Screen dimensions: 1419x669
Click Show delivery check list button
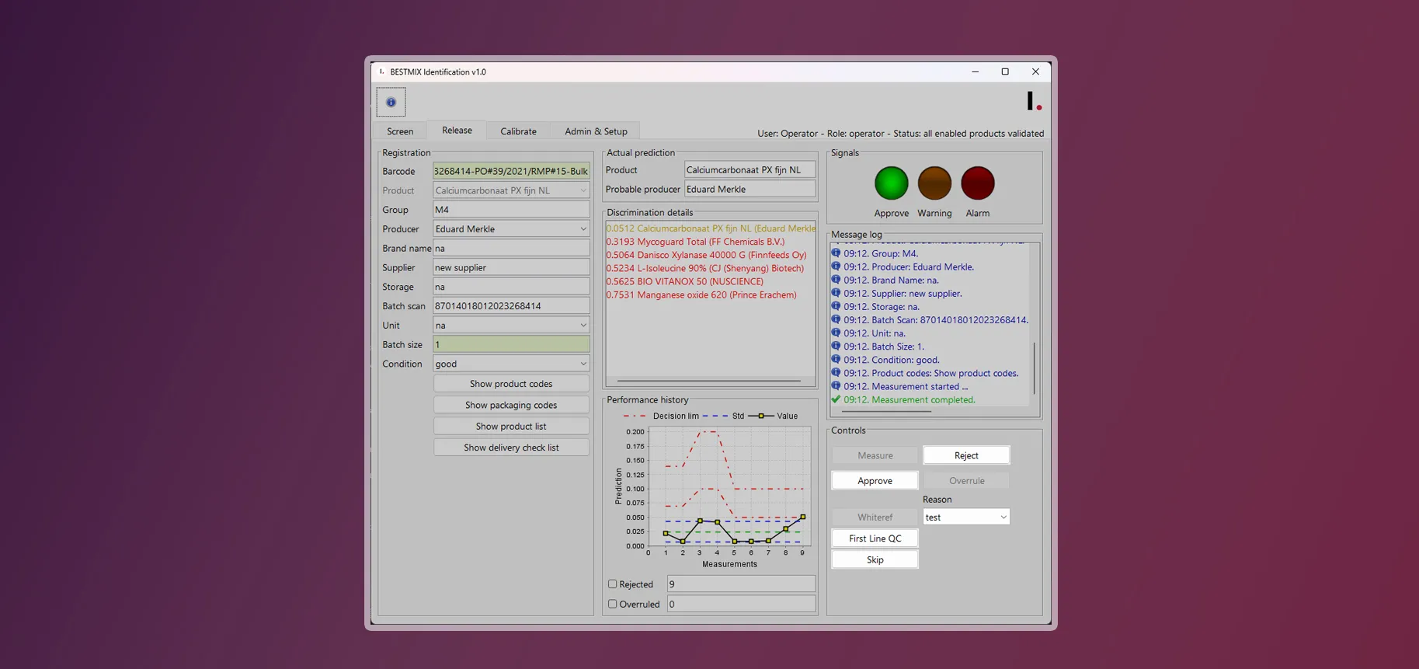click(x=511, y=448)
